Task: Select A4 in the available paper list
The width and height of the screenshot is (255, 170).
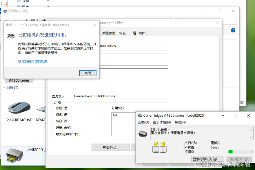Action: [115, 115]
